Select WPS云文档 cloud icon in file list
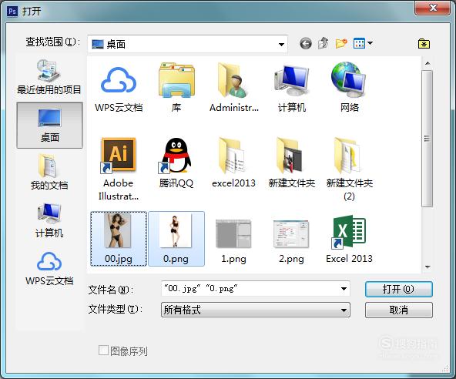 coord(119,88)
